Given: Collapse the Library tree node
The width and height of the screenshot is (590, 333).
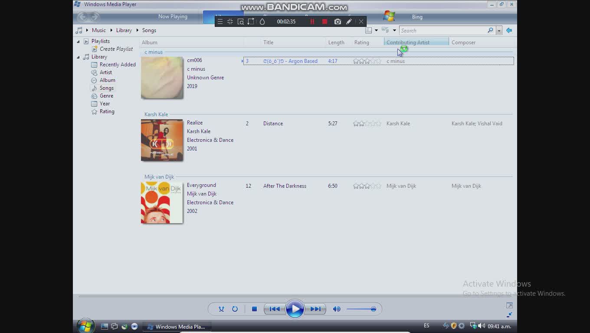Looking at the screenshot, I should (79, 57).
